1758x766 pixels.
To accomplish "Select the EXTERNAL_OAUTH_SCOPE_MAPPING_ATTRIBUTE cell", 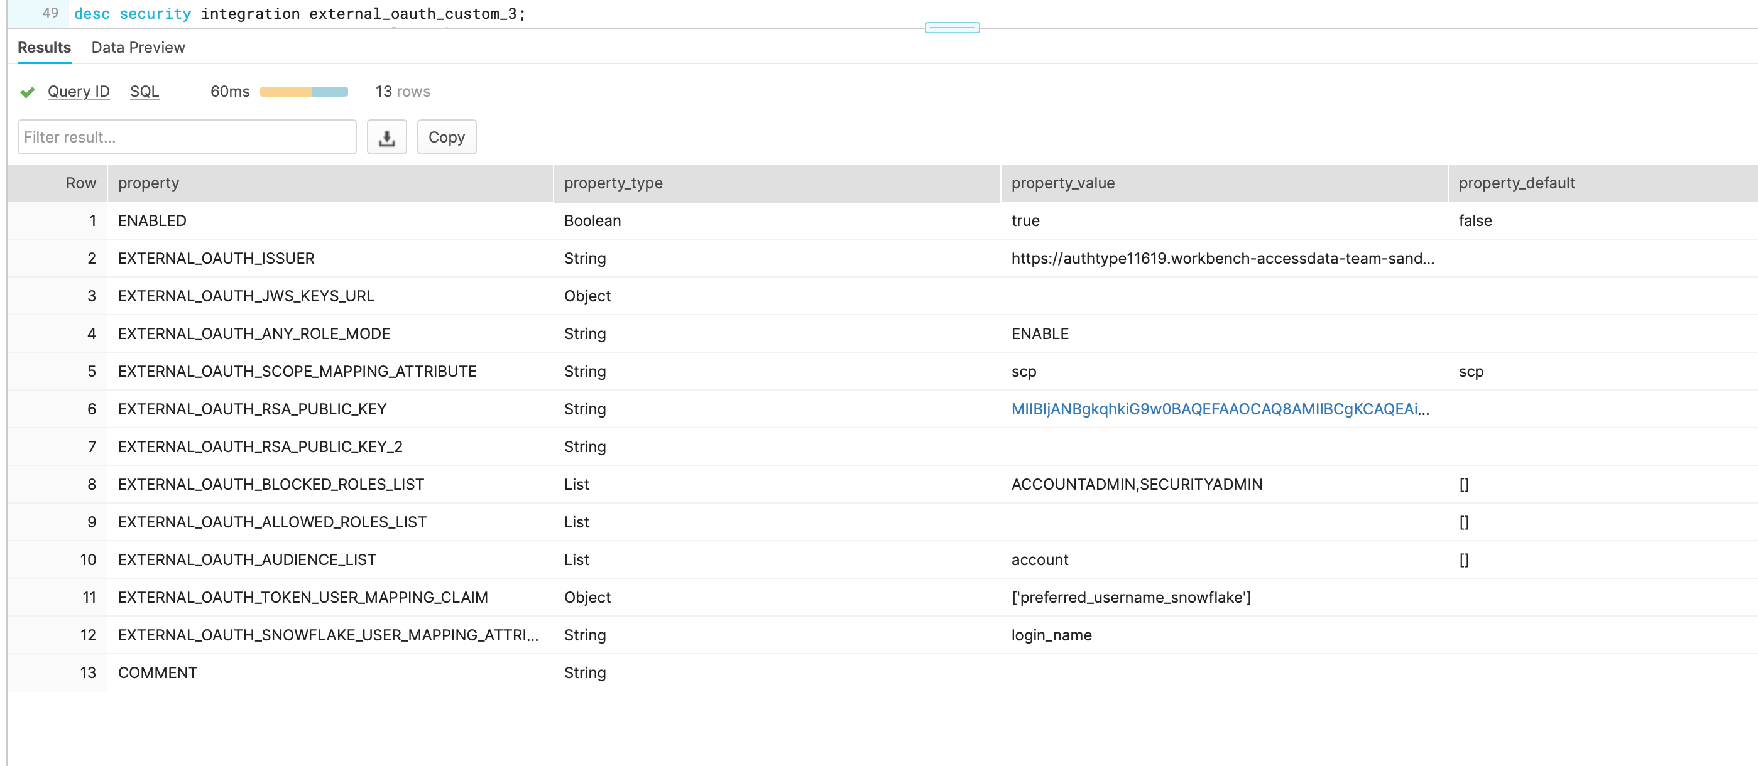I will 330,372.
